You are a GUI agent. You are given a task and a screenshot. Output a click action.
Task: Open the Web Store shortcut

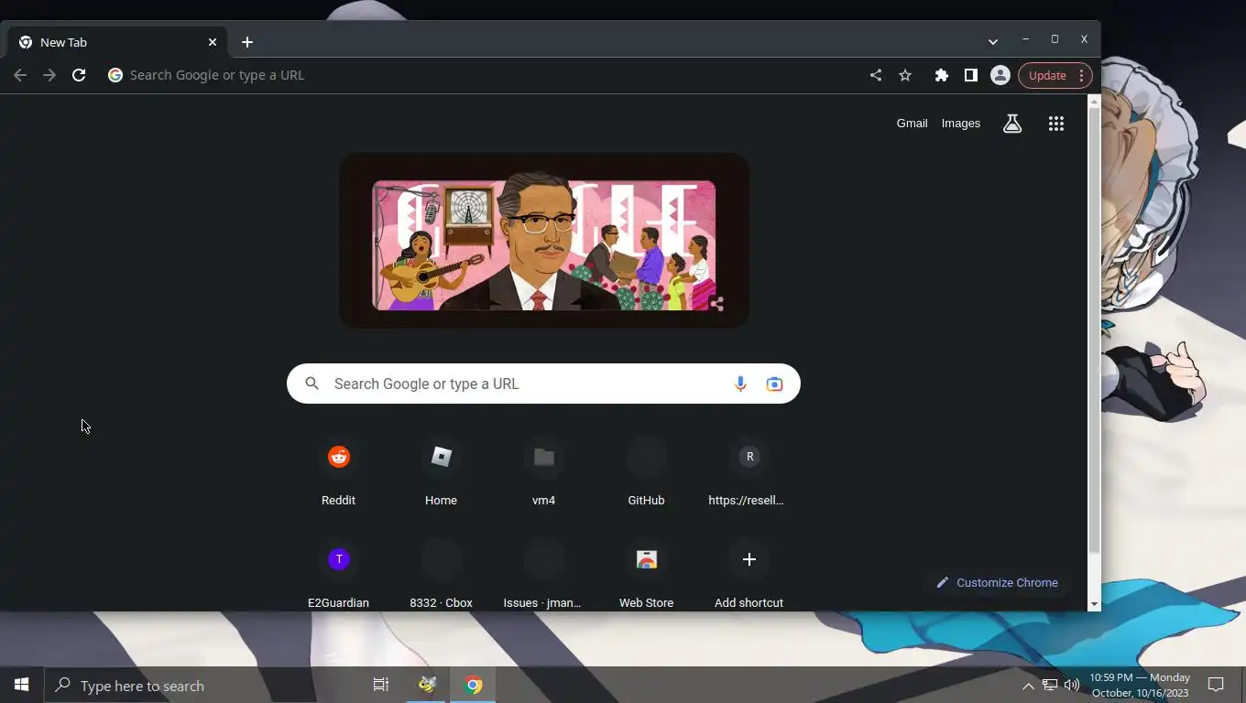point(646,575)
